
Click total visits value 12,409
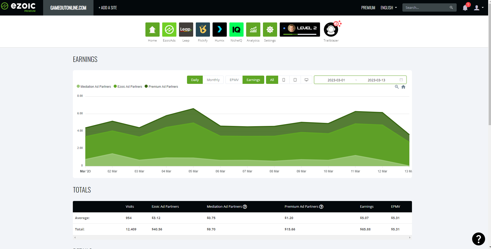pyautogui.click(x=131, y=229)
